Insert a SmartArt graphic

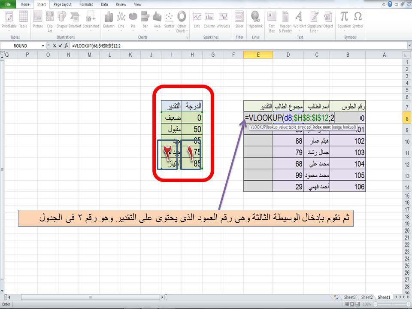(x=75, y=20)
